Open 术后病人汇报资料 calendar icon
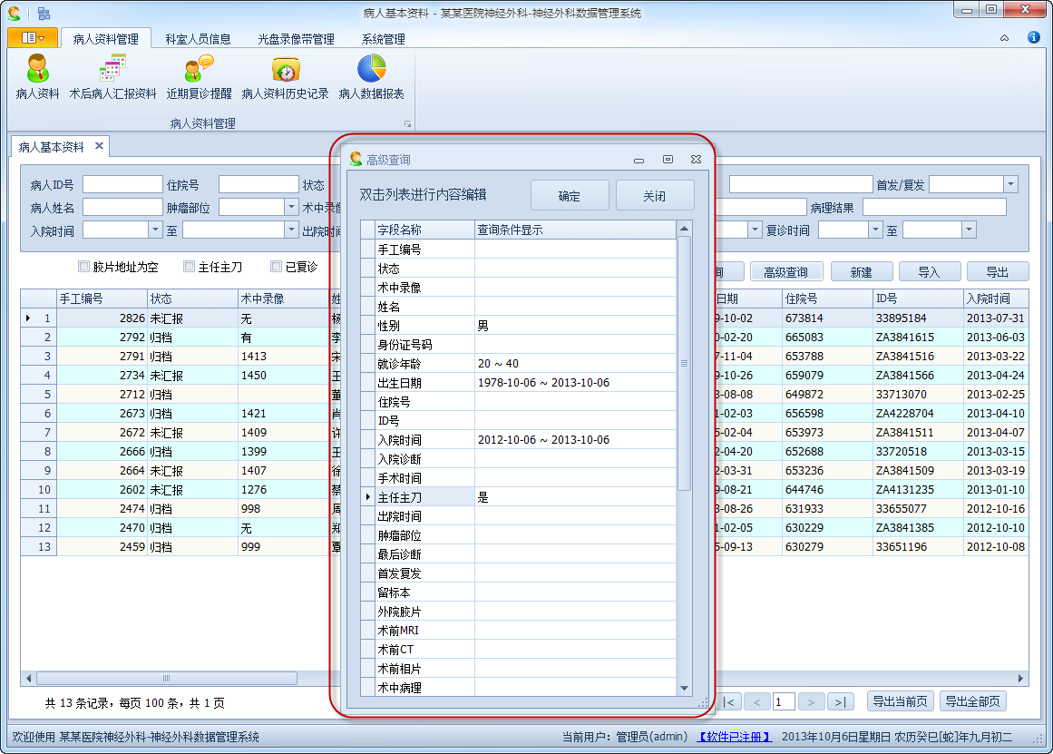The image size is (1053, 754). coord(112,70)
